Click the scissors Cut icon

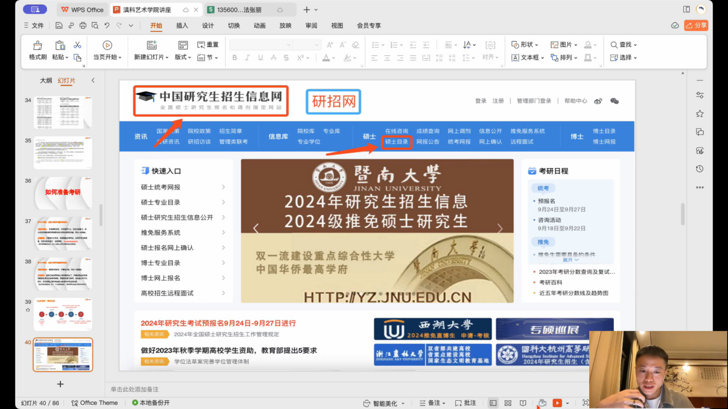[x=77, y=45]
